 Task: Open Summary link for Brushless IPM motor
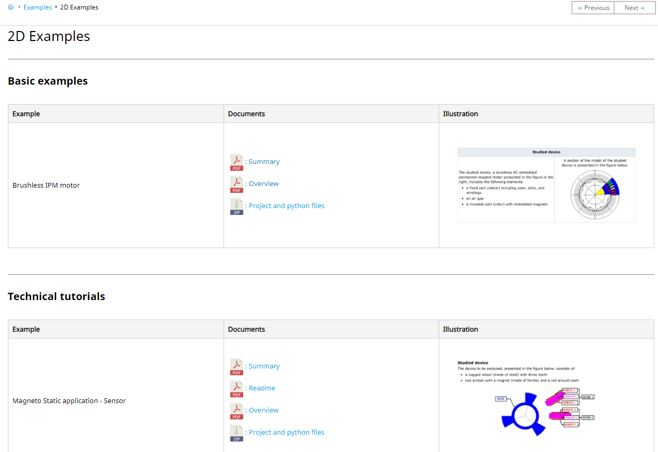click(264, 162)
